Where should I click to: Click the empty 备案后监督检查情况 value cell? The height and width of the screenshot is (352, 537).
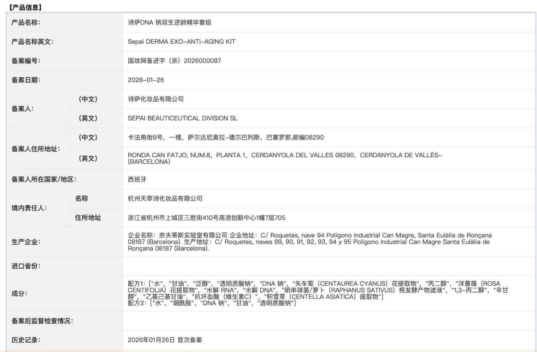coord(329,321)
